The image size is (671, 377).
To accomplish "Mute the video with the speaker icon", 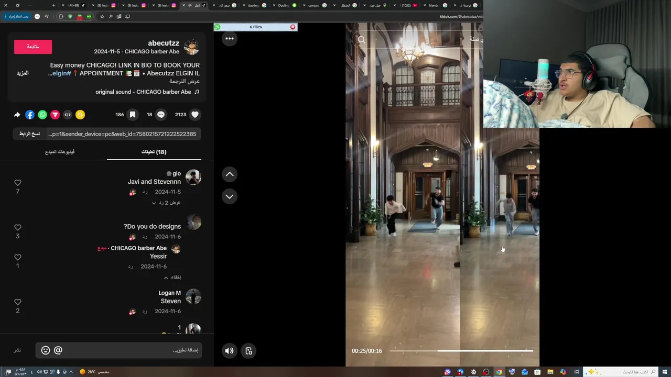I will pos(229,351).
